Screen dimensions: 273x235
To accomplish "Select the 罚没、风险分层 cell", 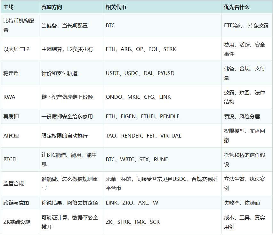I will pos(247,116).
